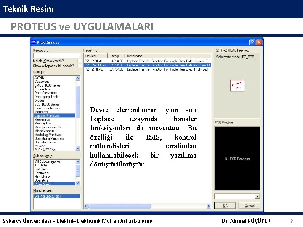Click Sub-category list scroll up arrow
The height and width of the screenshot is (227, 303).
pyautogui.click(x=78, y=162)
